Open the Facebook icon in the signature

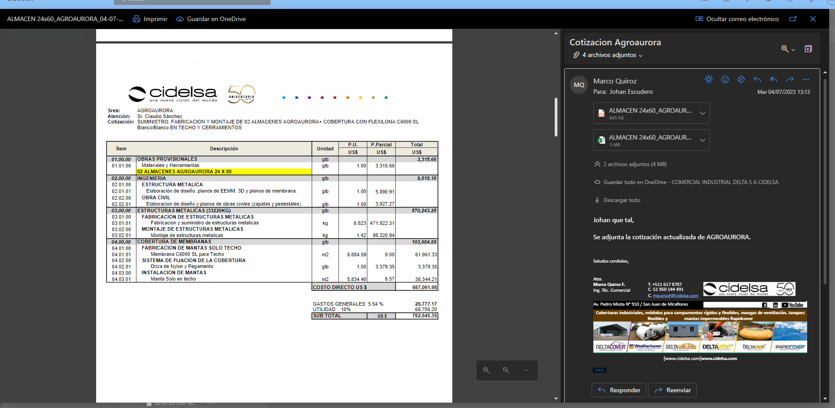[x=764, y=305]
